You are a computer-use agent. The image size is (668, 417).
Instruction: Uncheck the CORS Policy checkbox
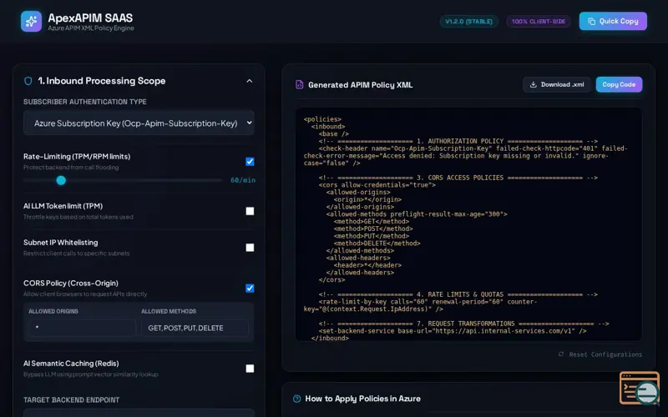pyautogui.click(x=250, y=289)
